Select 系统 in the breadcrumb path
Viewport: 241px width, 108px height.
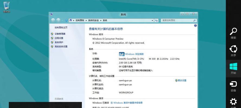tap(105, 20)
